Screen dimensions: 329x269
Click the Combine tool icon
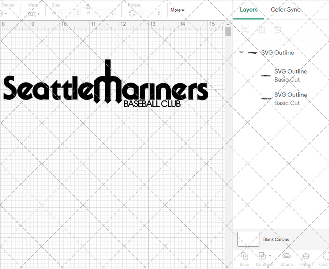tap(262, 255)
